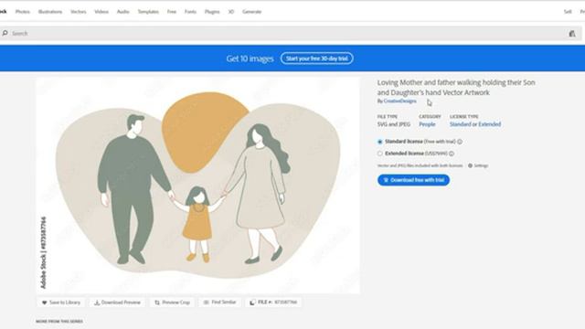Screen dimensions: 585x329
Task: Open the 3D menu item
Action: pyautogui.click(x=231, y=12)
